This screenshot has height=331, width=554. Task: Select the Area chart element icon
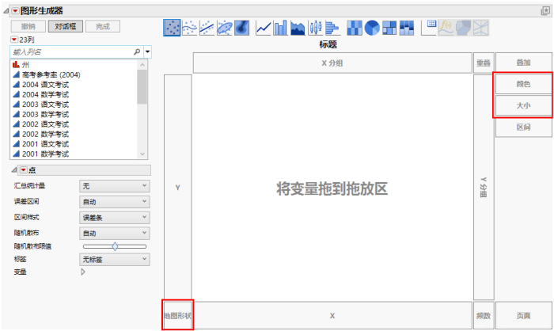[x=298, y=28]
